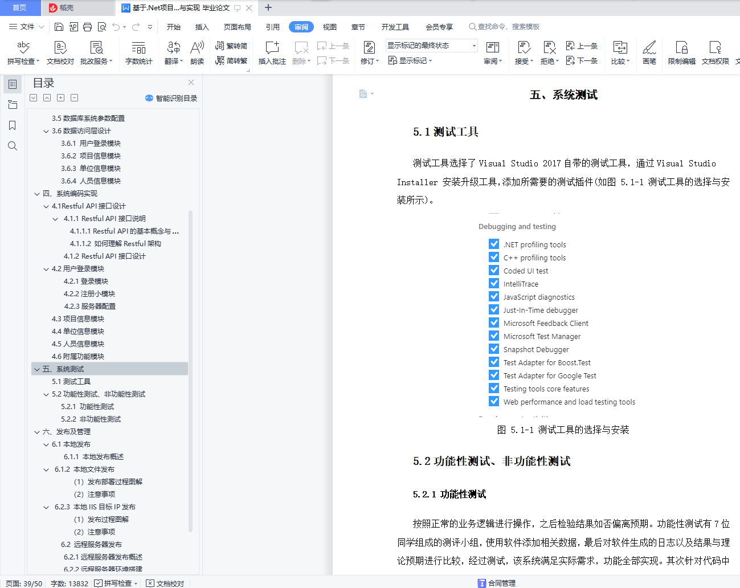This screenshot has width=740, height=588.
Task: Click the search magnifier in the left sidebar
Action: pos(13,146)
